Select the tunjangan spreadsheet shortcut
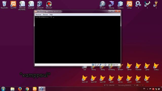The height and width of the screenshot is (91, 162). click(x=31, y=5)
